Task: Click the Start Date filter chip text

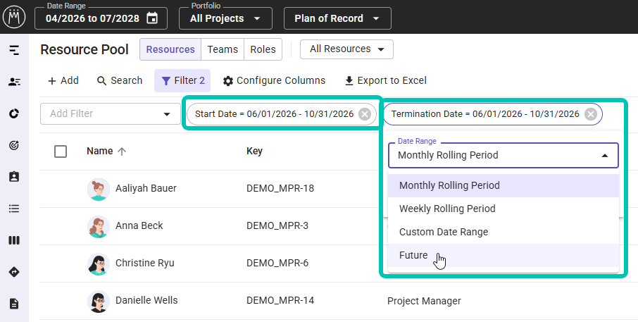Action: point(274,114)
